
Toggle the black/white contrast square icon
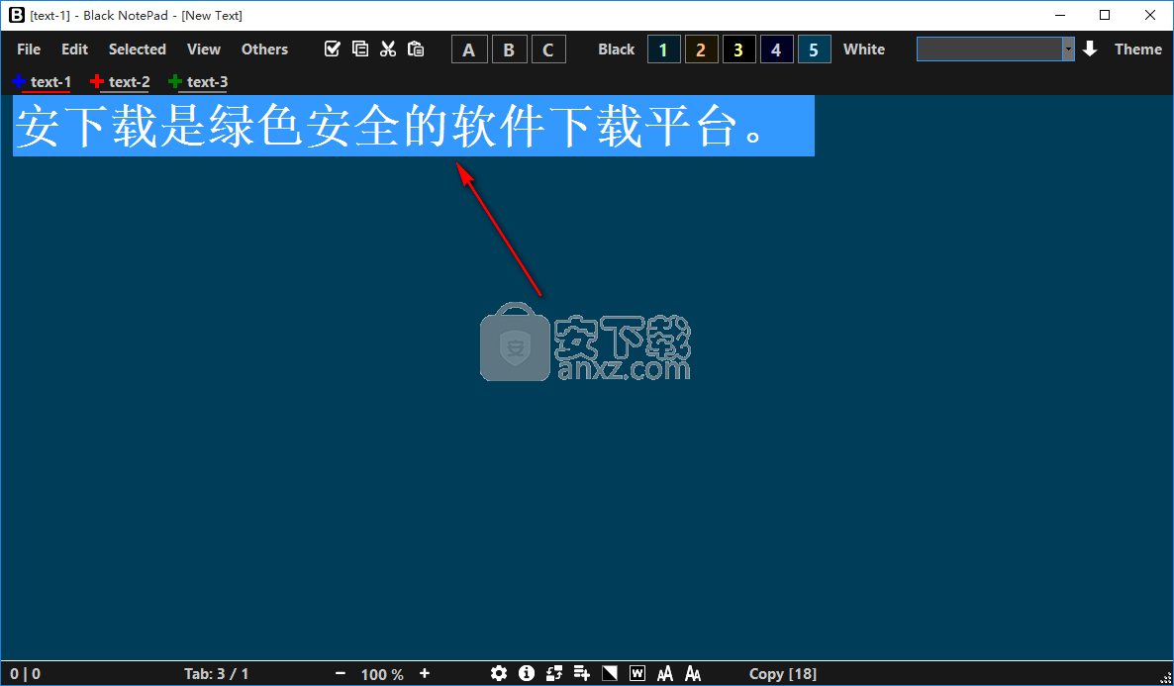(610, 673)
